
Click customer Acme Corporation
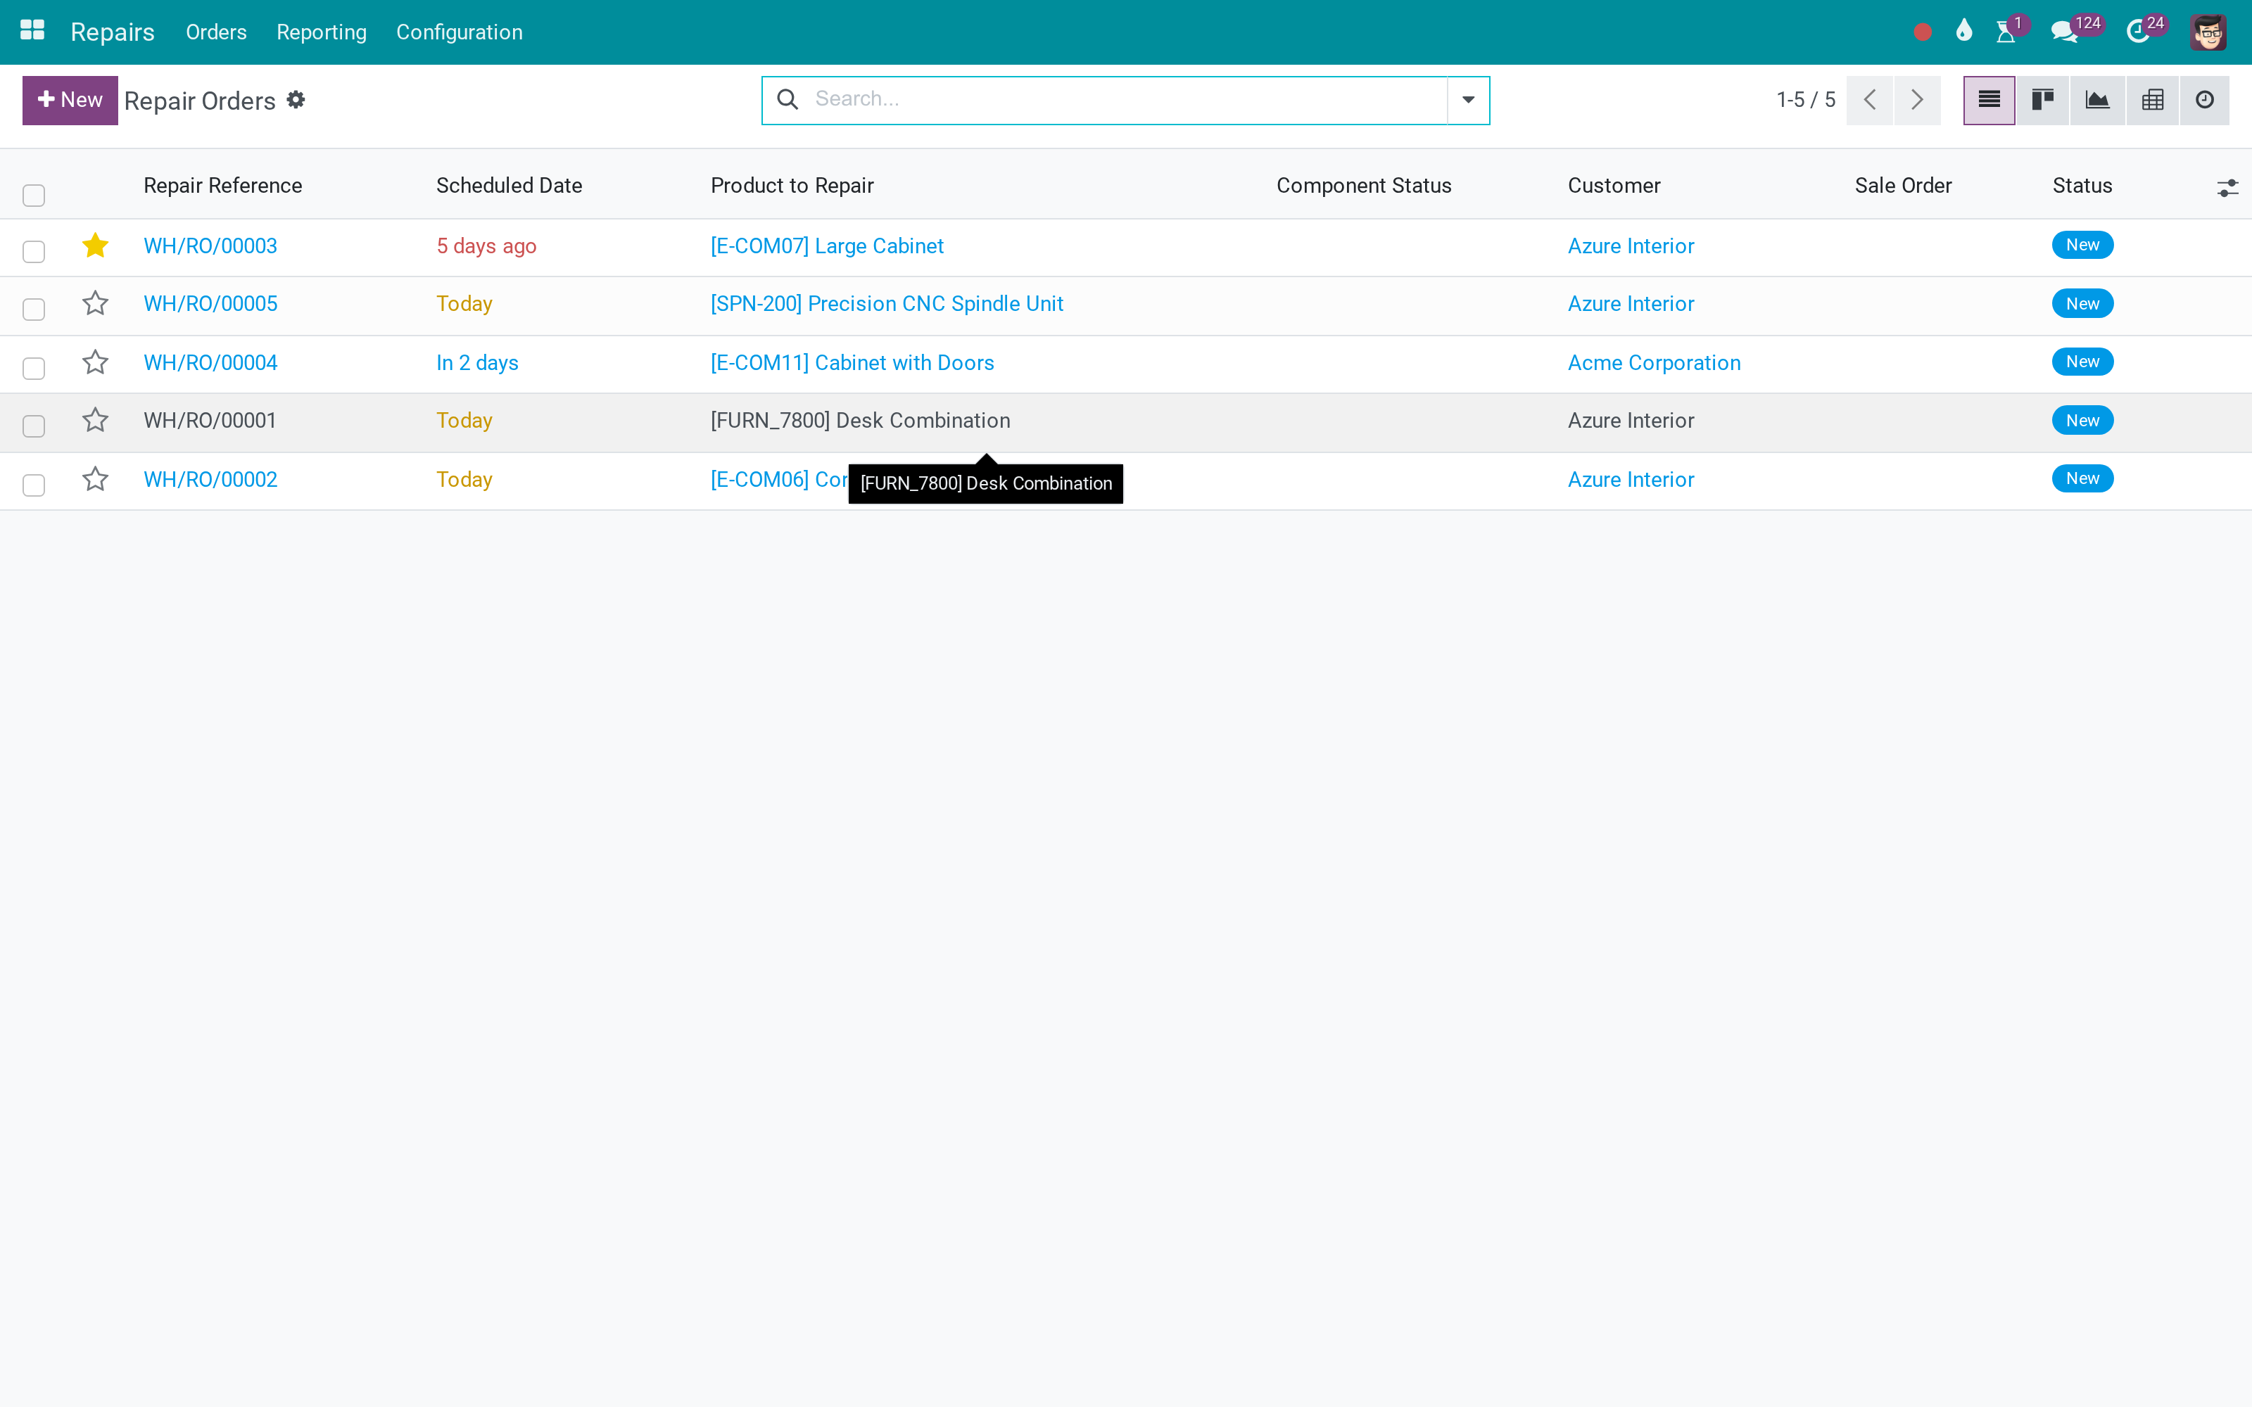[1654, 362]
